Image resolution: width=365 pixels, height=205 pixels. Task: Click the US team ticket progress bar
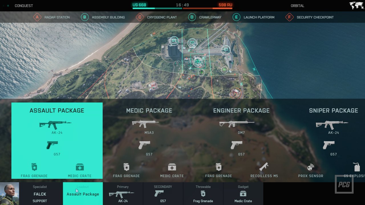tap(157, 8)
